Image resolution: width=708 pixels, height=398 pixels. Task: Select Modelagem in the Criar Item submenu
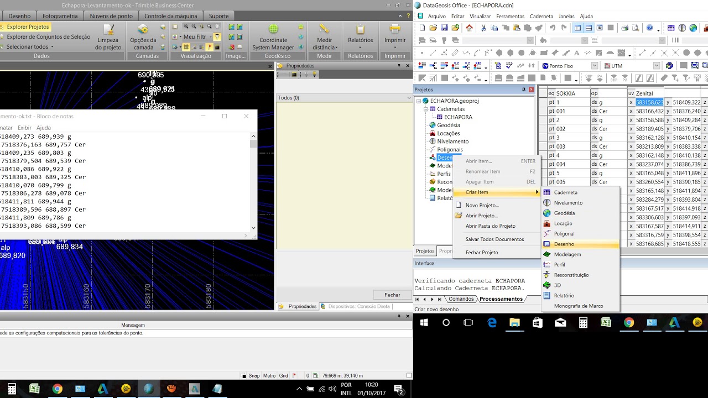tap(580, 254)
